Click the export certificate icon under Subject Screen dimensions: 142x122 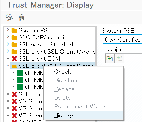point(110,58)
